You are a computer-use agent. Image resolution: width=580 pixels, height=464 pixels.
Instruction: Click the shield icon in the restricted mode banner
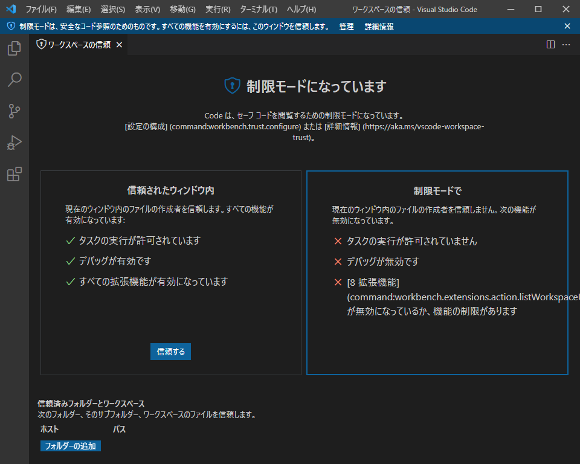11,26
